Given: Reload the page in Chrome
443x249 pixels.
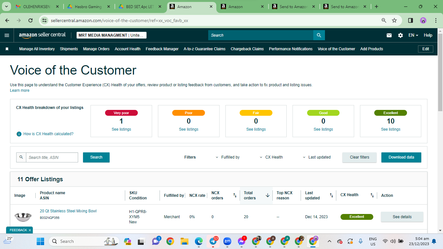Looking at the screenshot, I should [30, 20].
